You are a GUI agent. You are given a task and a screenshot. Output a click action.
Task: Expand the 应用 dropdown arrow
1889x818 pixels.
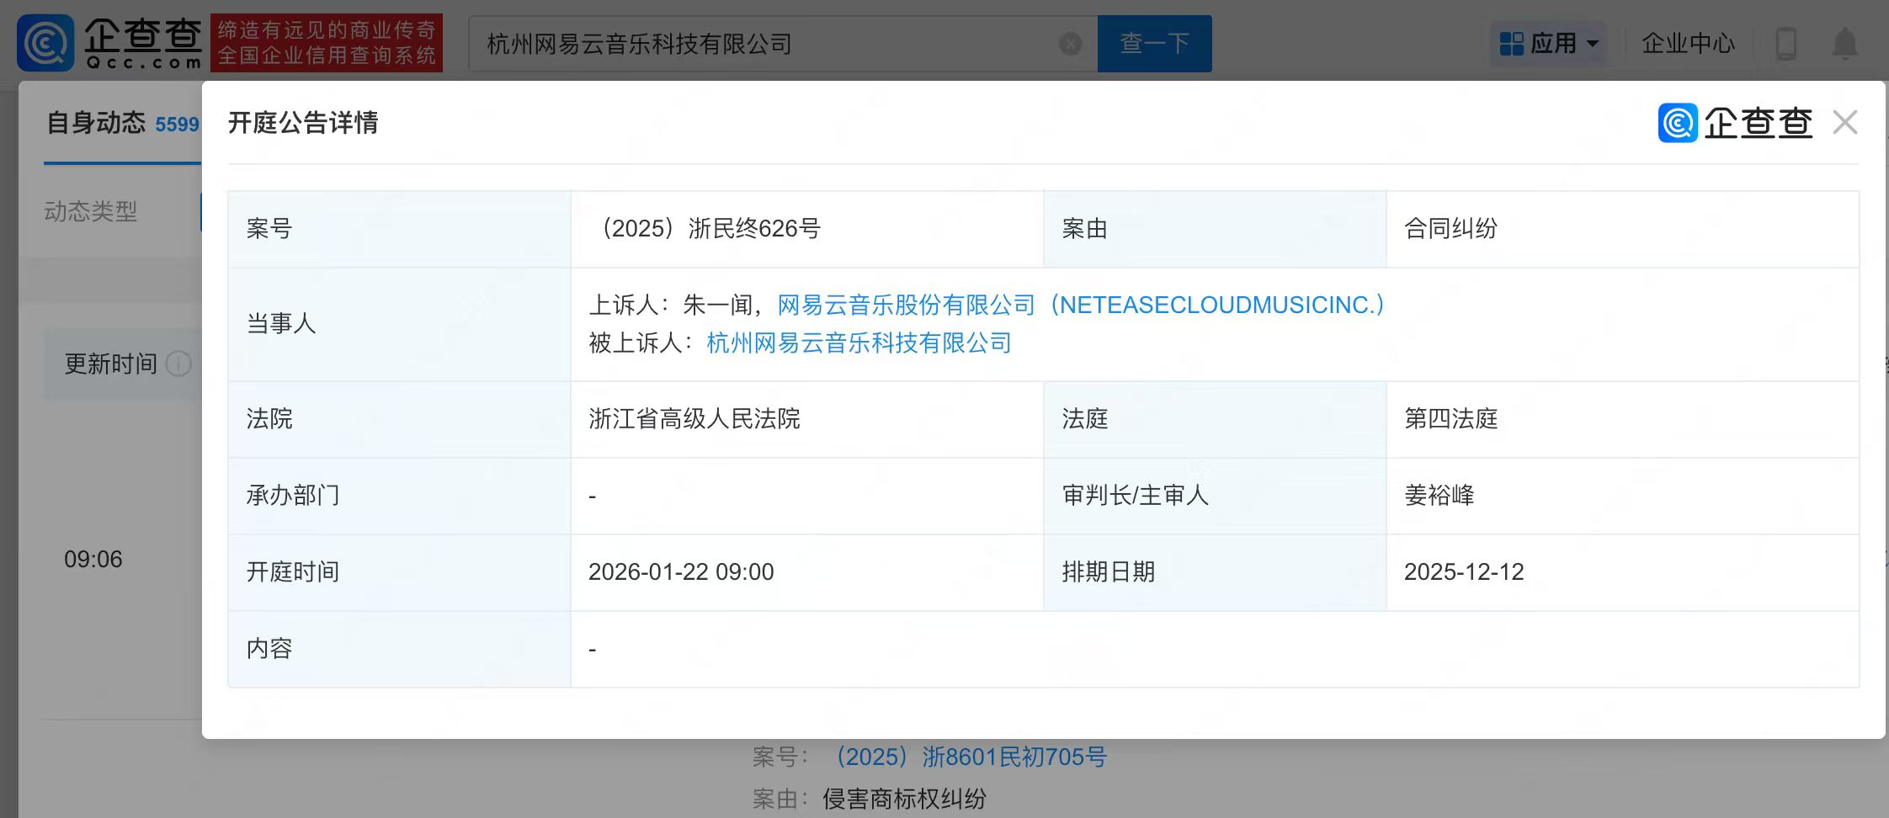tap(1592, 44)
